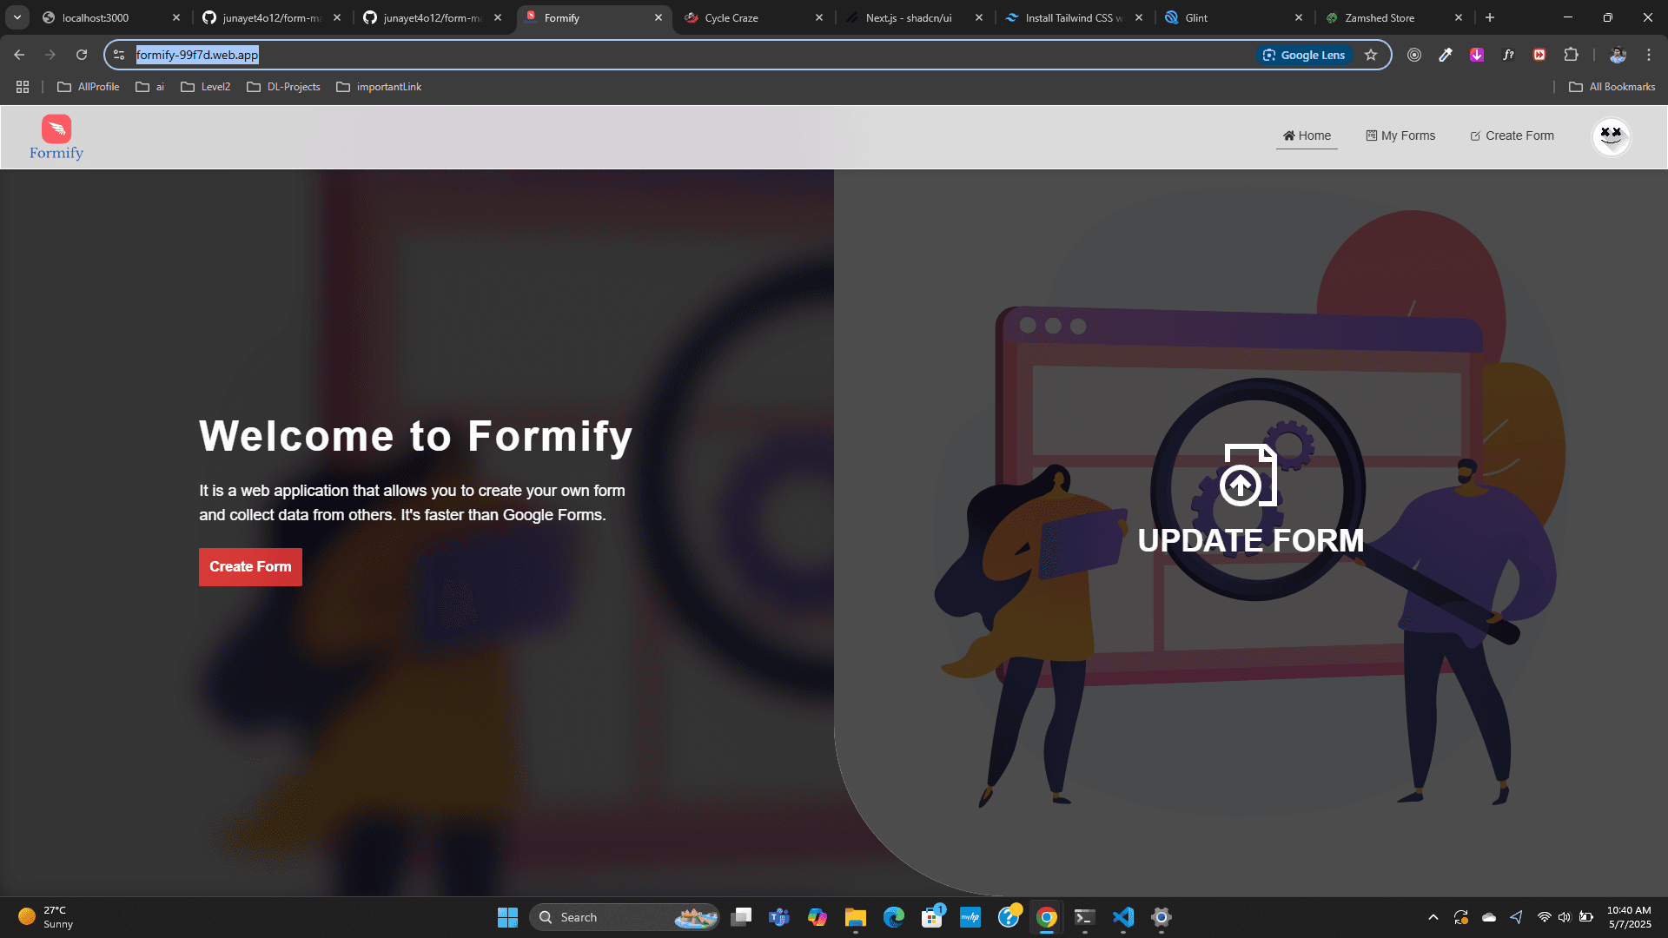Open File Explorer from the taskbar
1668x938 pixels.
tap(855, 916)
